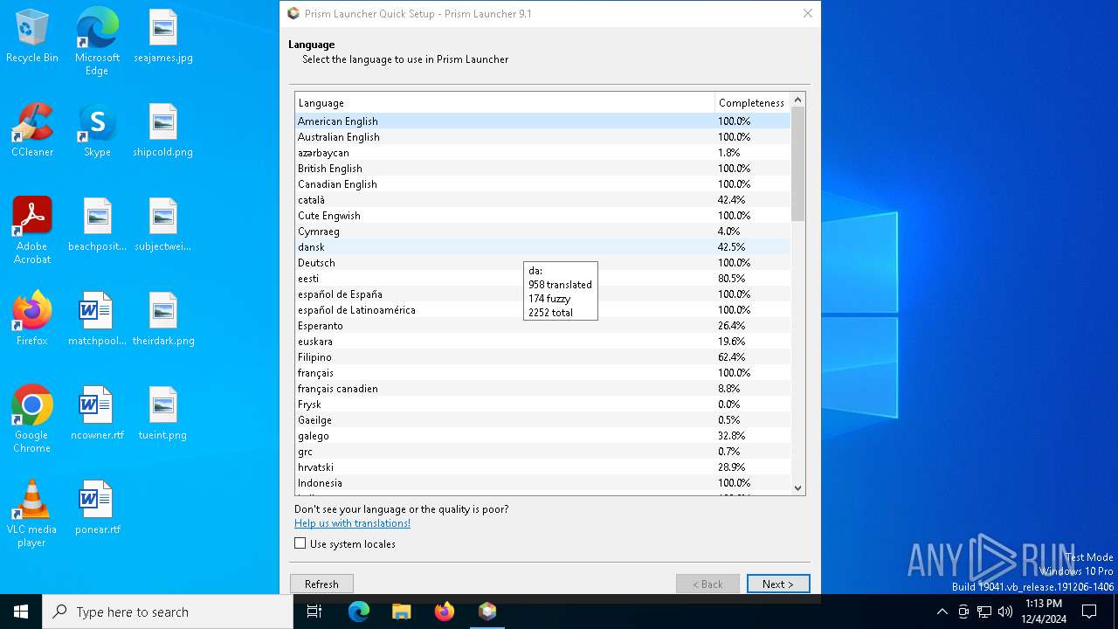Click language list scrollbar thumb
Image resolution: width=1118 pixels, height=629 pixels.
point(797,164)
